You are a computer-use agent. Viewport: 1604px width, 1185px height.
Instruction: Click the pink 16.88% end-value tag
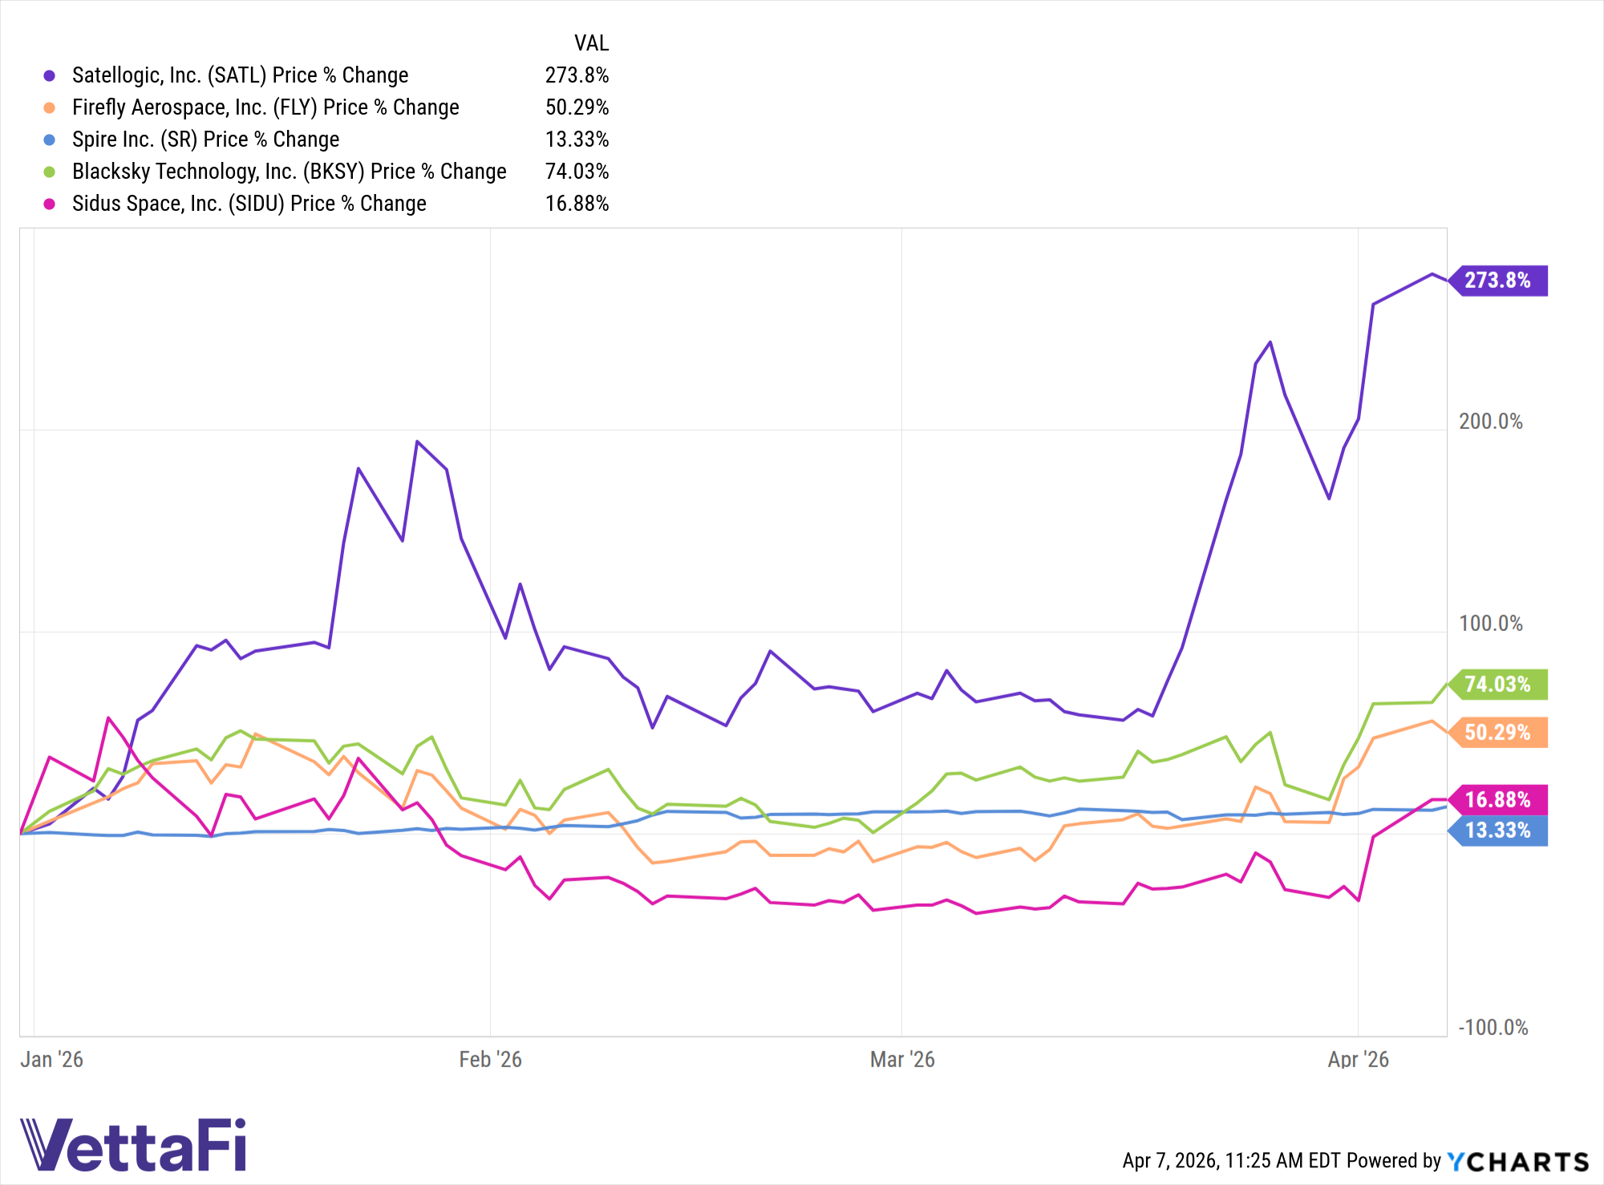pos(1498,799)
